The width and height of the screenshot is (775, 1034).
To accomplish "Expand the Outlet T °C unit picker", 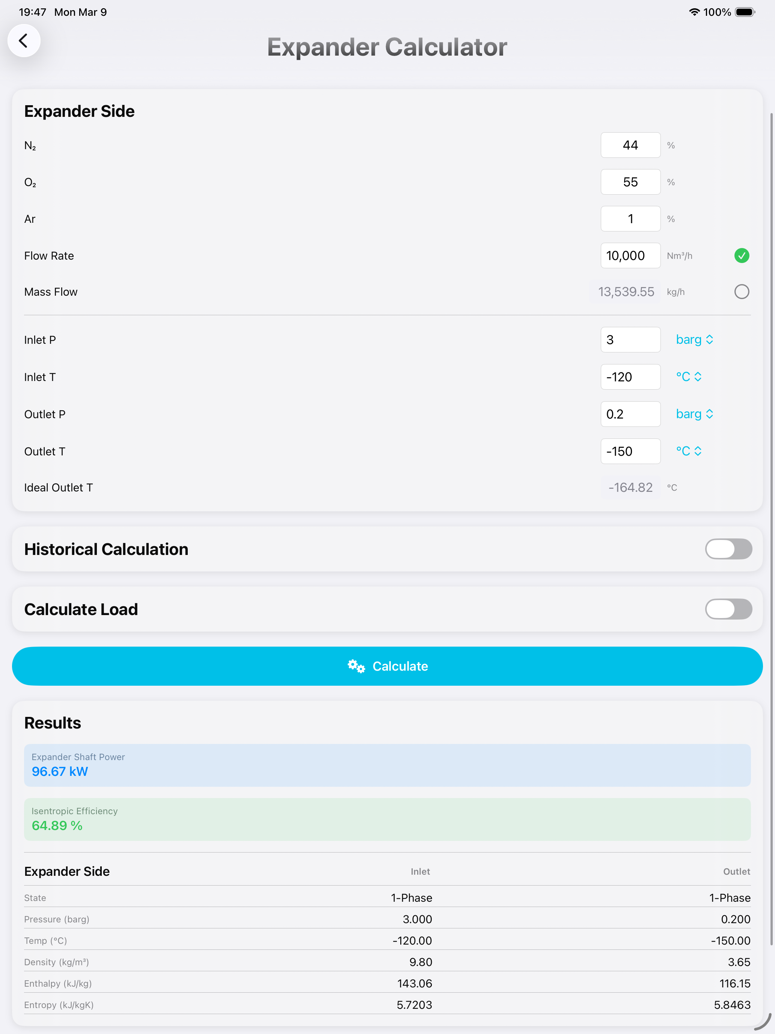I will tap(689, 451).
